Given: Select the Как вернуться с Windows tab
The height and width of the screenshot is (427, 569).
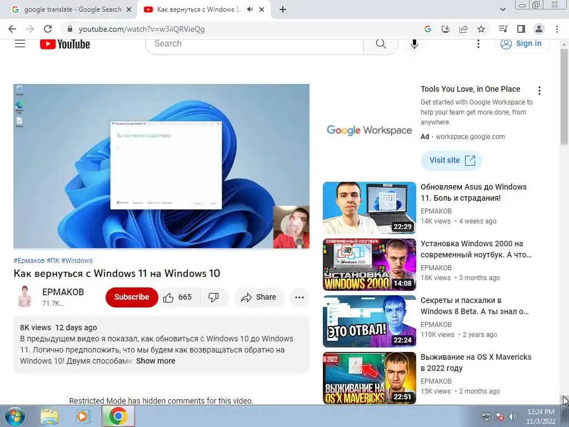Looking at the screenshot, I should [x=198, y=10].
